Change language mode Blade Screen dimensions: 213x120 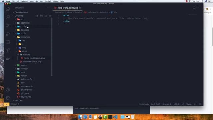pos(189,104)
